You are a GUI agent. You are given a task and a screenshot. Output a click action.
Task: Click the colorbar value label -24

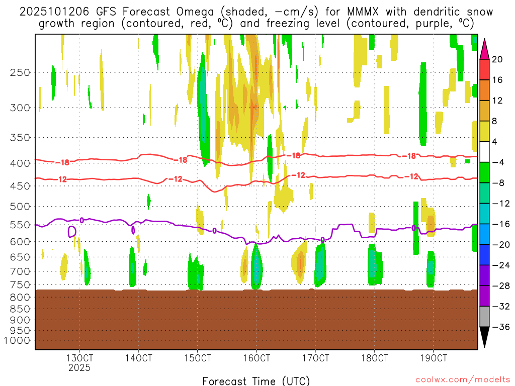(x=501, y=265)
